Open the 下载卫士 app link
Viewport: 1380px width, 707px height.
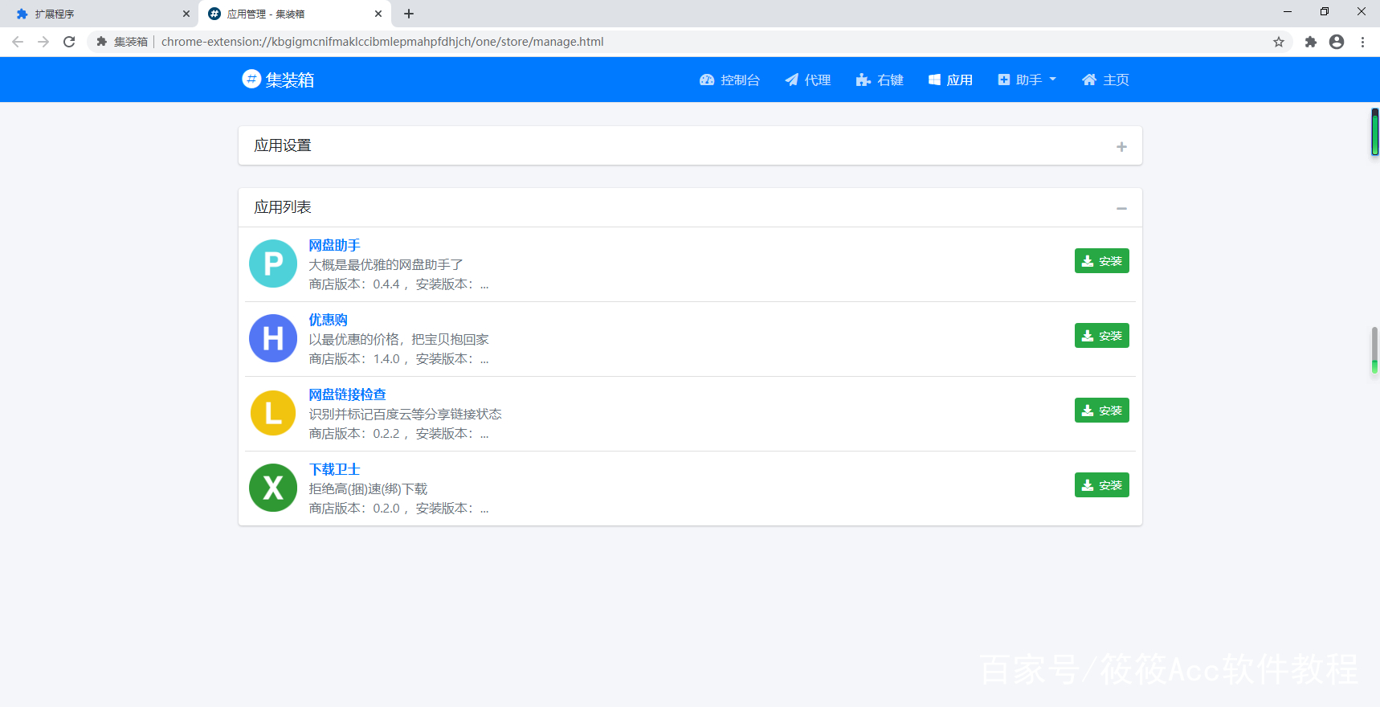[334, 469]
